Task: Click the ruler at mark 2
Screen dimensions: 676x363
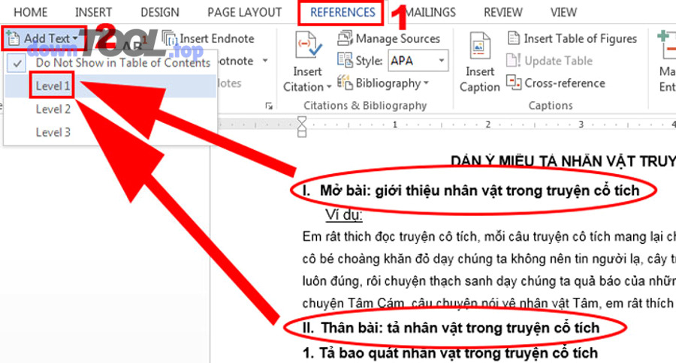Action: pyautogui.click(x=487, y=124)
